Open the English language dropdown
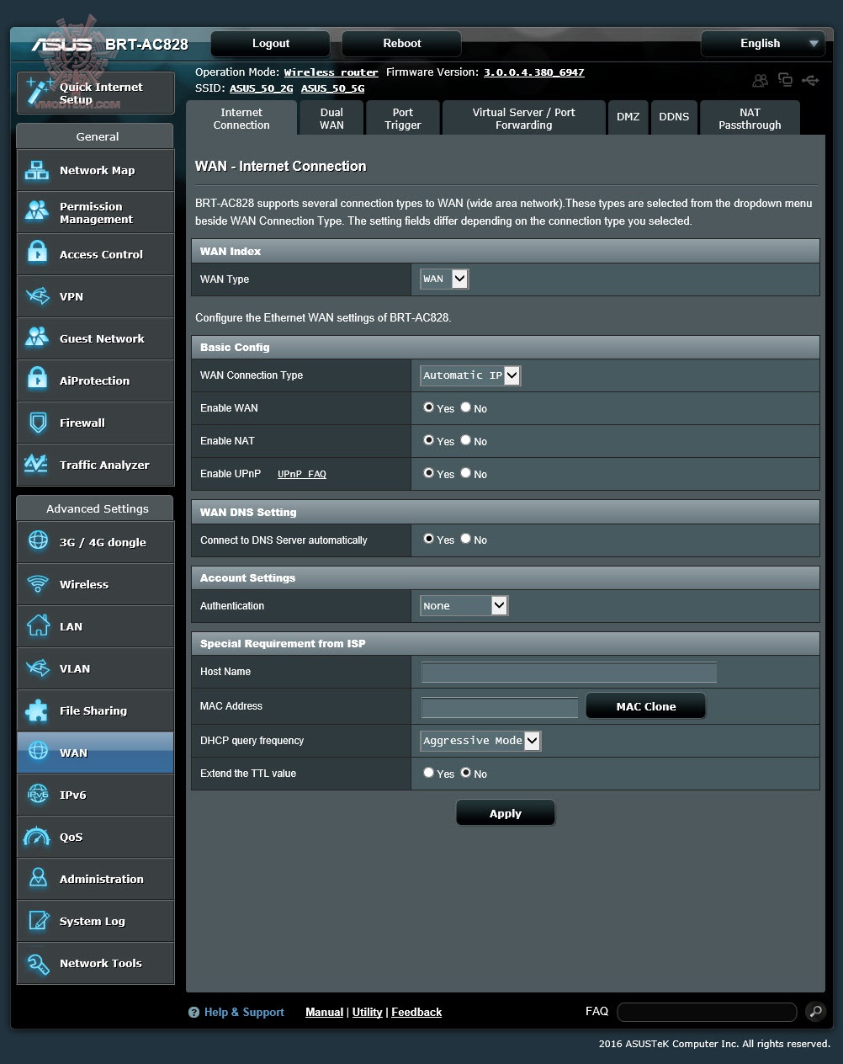 (x=762, y=44)
